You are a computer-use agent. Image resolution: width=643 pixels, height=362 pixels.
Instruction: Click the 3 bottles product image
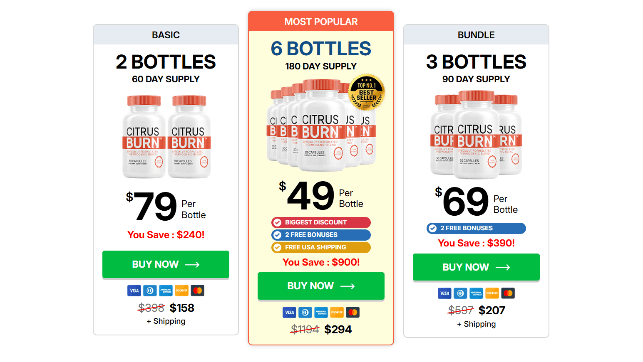[x=476, y=135]
